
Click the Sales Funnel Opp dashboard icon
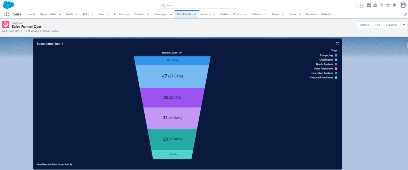(x=6, y=24)
